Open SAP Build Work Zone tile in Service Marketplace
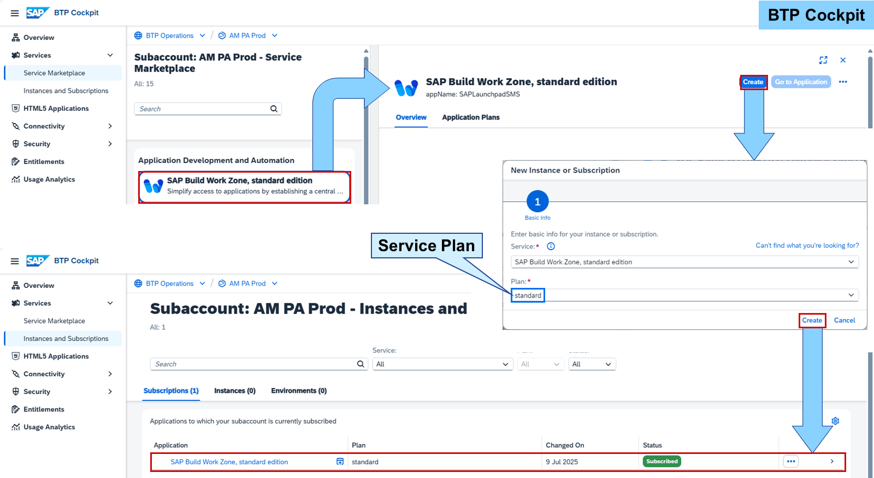This screenshot has height=478, width=874. click(x=245, y=187)
